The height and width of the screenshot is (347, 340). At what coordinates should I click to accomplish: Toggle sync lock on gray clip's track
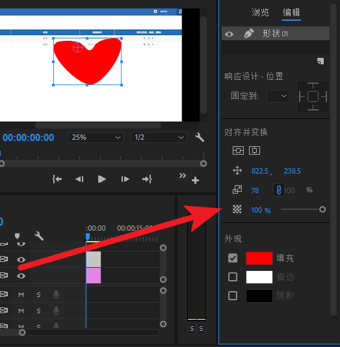[x=4, y=259]
